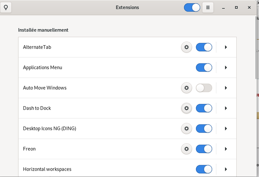259x177 pixels.
Task: Turn off the Freon extension switch
Action: click(204, 149)
